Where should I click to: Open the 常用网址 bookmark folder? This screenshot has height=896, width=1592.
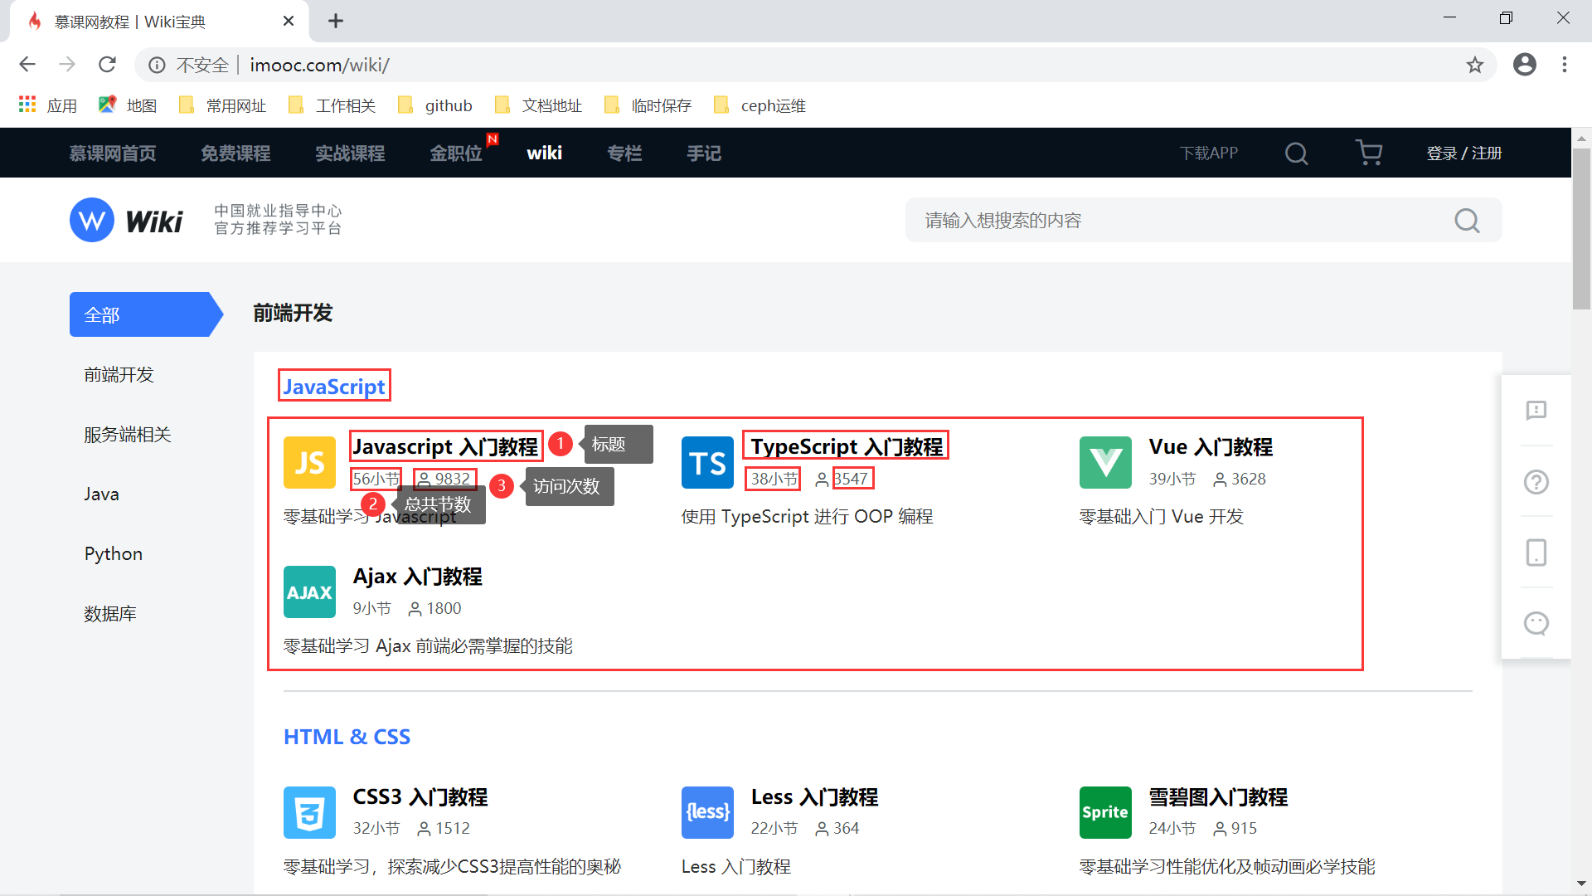pyautogui.click(x=222, y=105)
